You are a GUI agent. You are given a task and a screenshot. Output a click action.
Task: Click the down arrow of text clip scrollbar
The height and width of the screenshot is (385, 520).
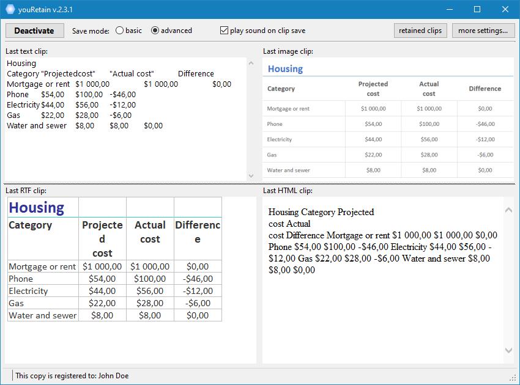pos(251,175)
